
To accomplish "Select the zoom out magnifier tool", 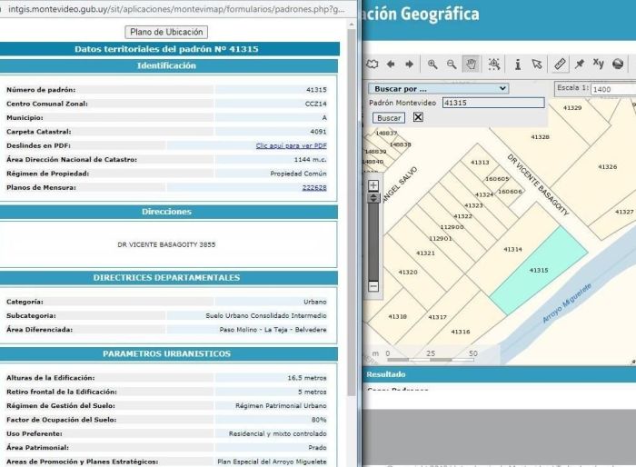I will coord(452,65).
